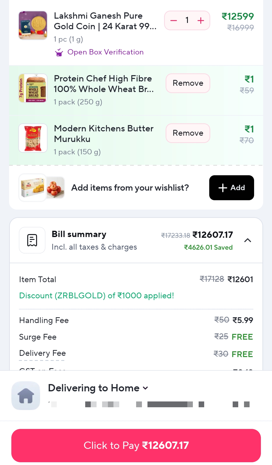Image resolution: width=272 pixels, height=465 pixels.
Task: Click to Pay ₹12607.17
Action: coord(136,445)
